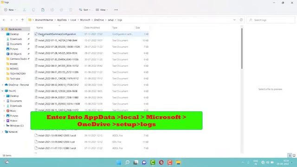Sort by the Size column header
The height and width of the screenshot is (167, 297).
(138, 28)
